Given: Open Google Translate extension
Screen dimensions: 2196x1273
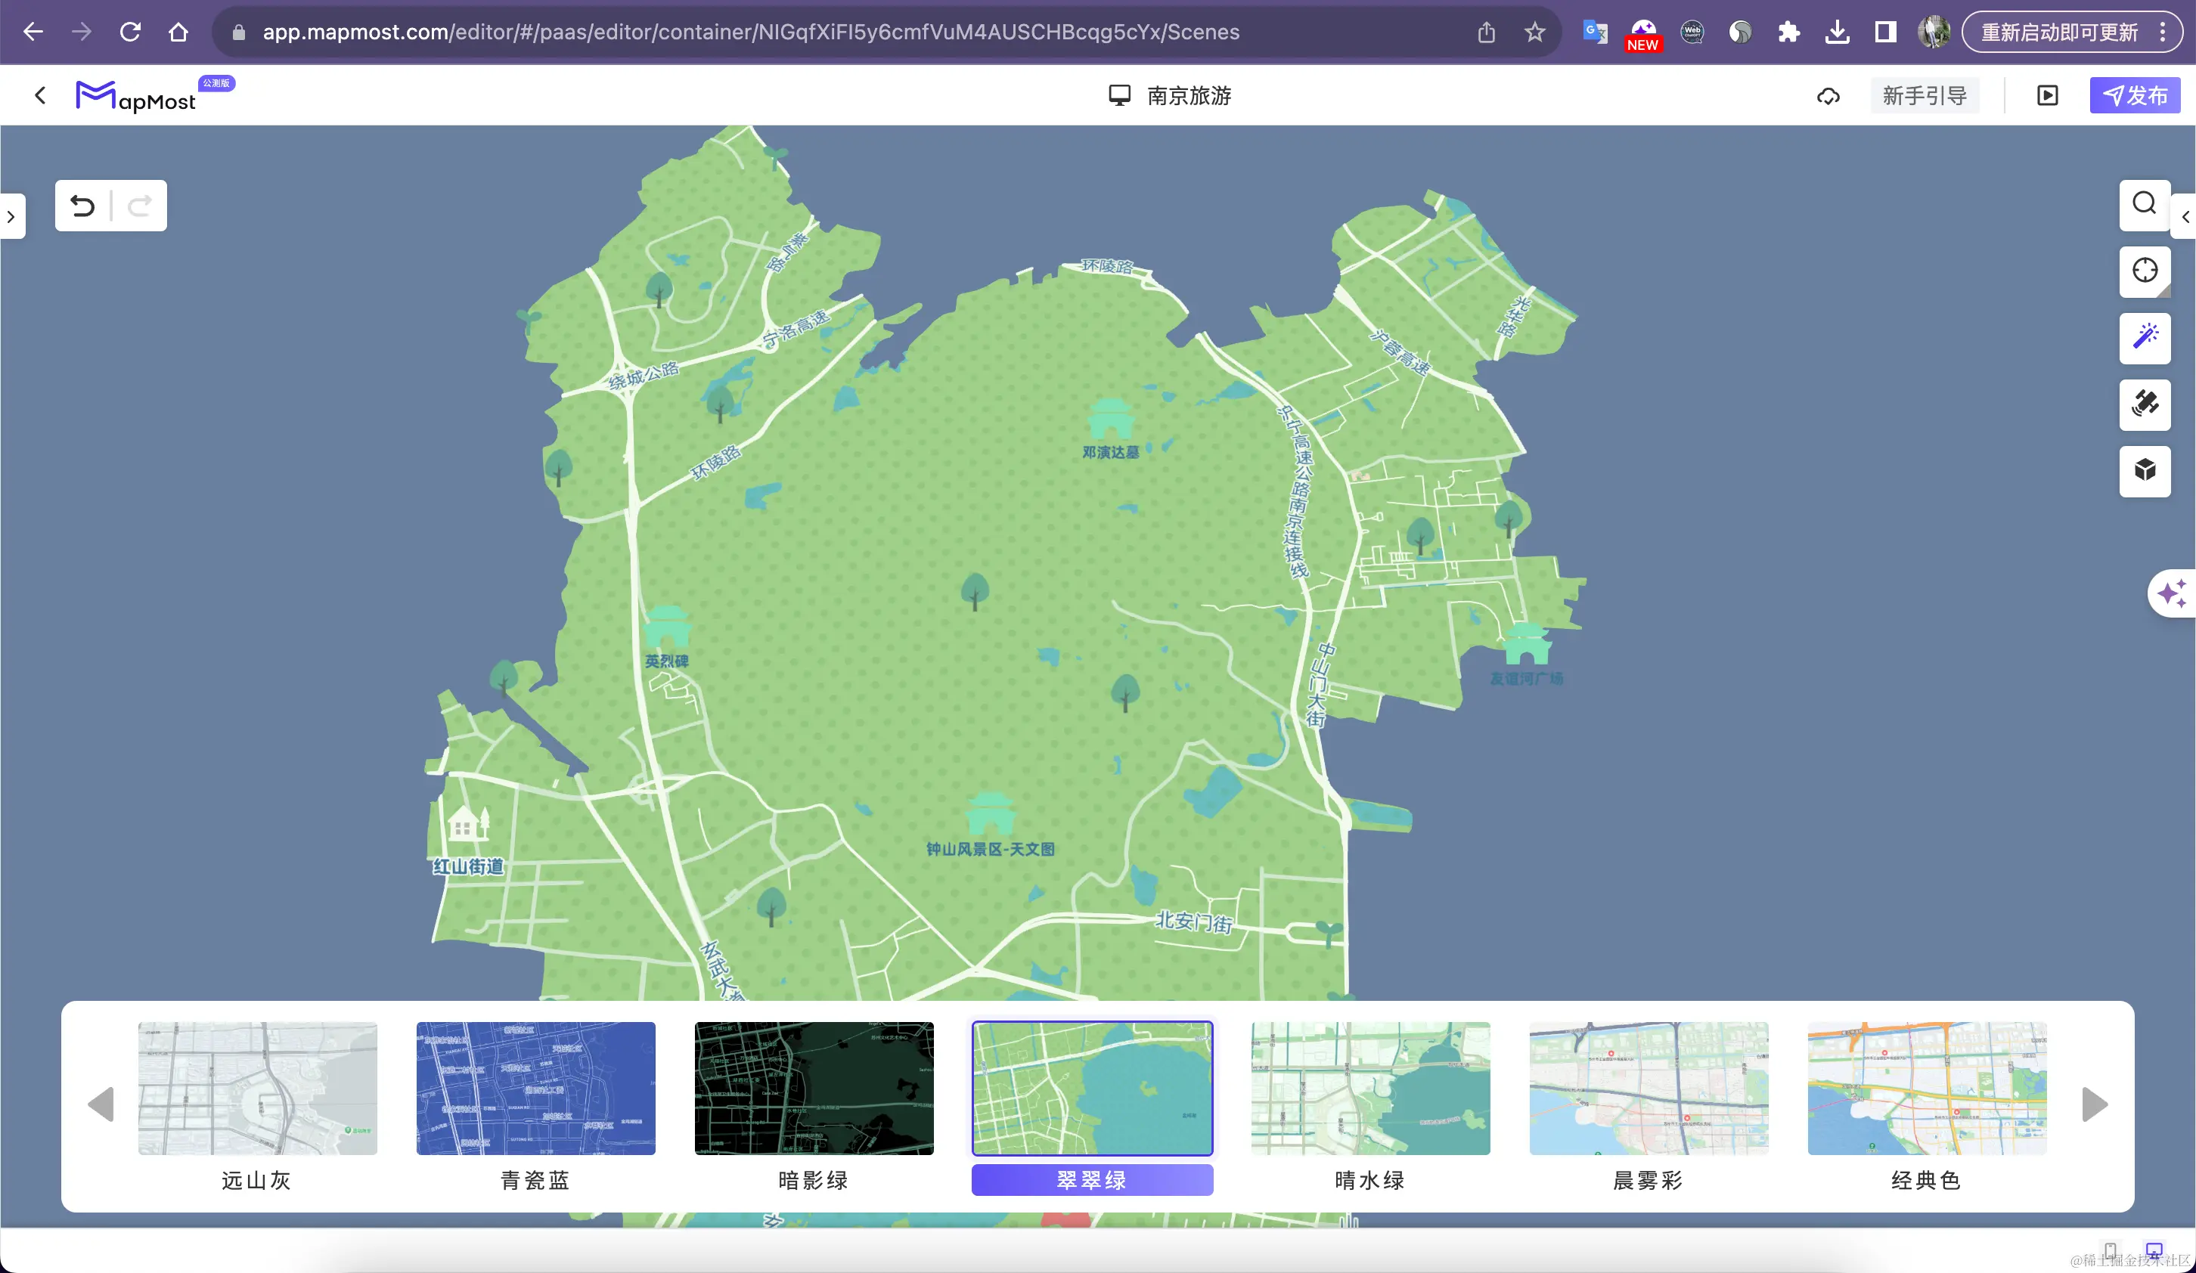Looking at the screenshot, I should (x=1595, y=33).
